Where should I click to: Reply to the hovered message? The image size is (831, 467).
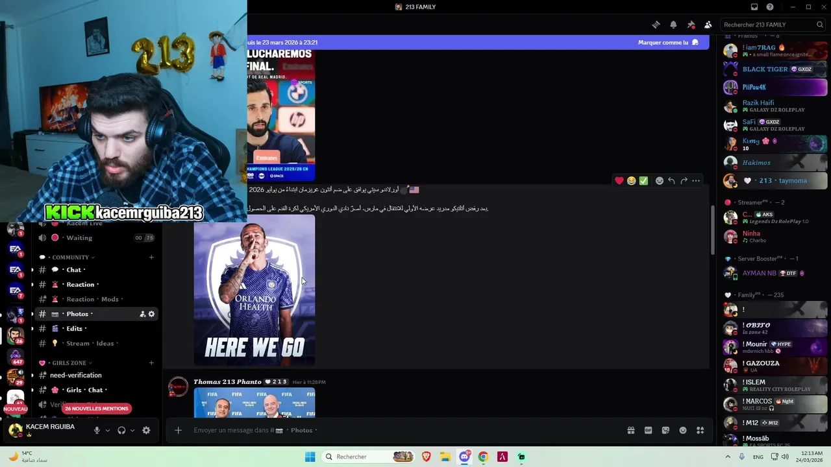pyautogui.click(x=671, y=181)
